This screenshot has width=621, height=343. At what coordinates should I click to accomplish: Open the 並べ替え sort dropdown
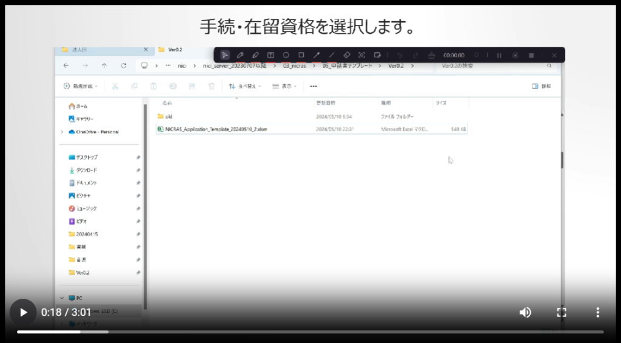(244, 86)
